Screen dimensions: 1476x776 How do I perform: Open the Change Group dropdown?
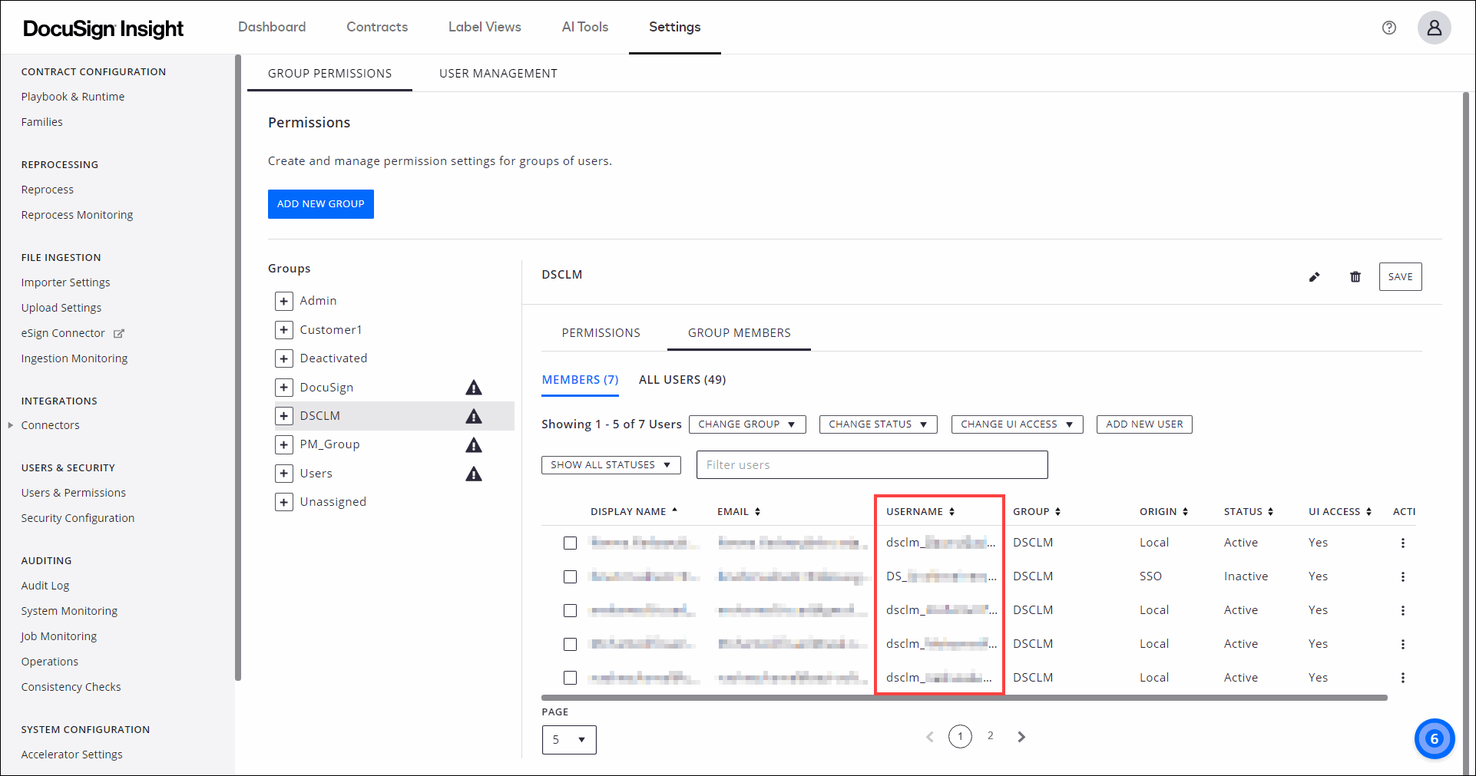747,424
